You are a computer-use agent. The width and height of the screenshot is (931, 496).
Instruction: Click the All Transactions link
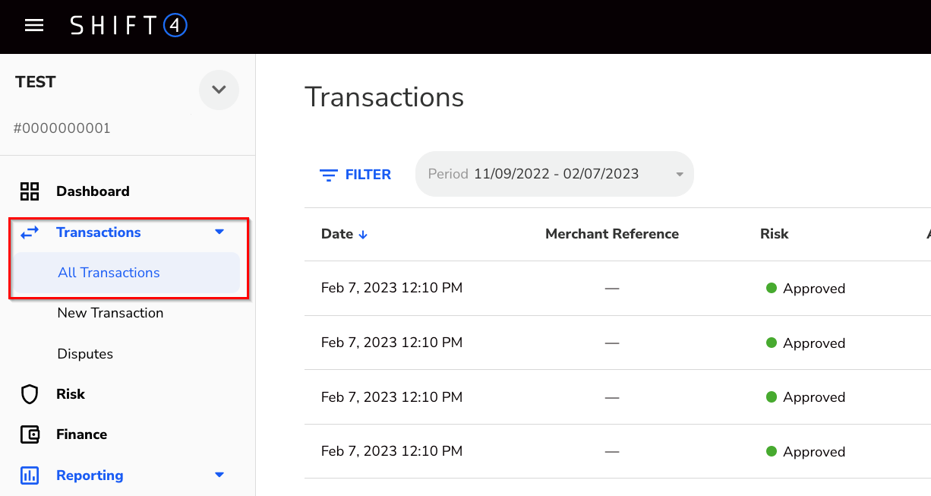109,272
